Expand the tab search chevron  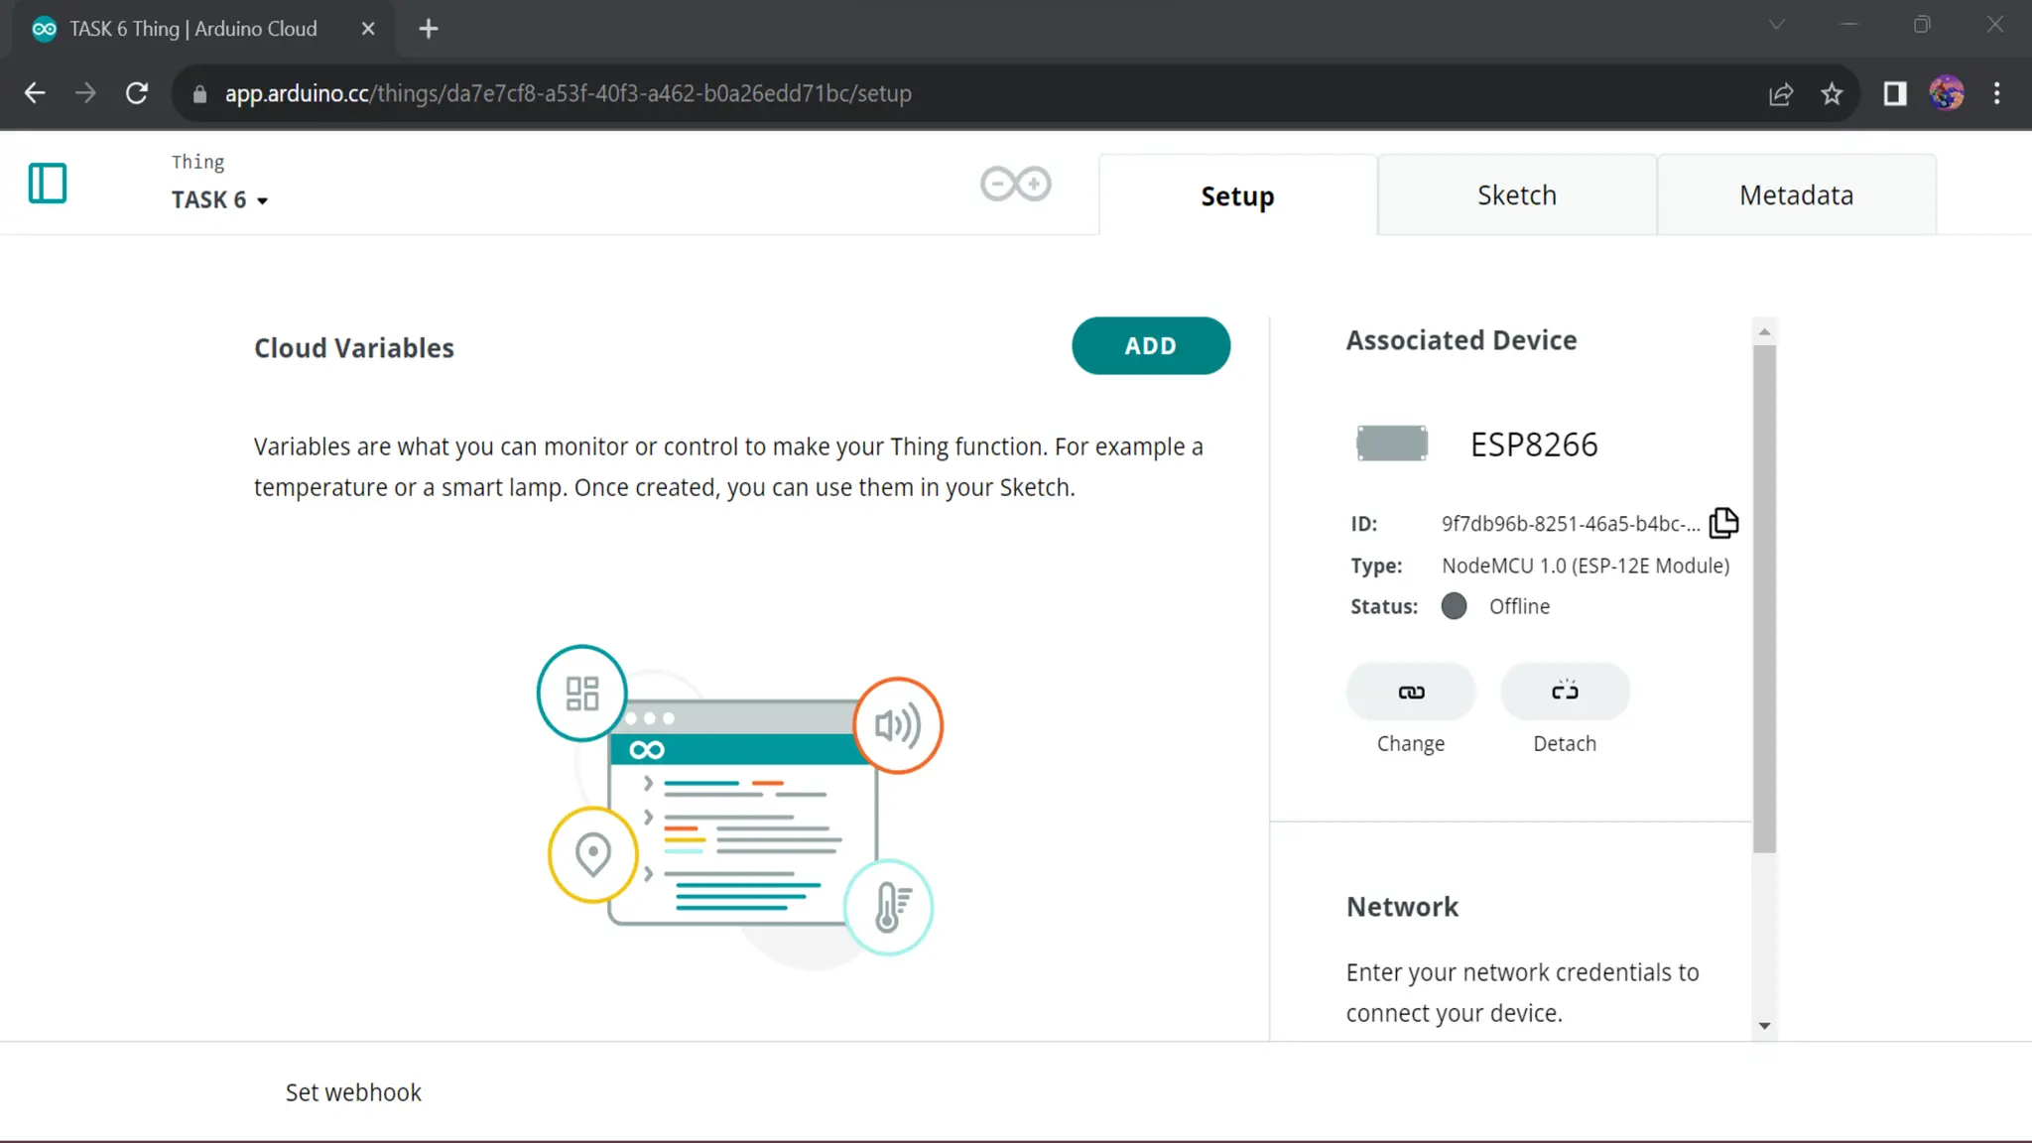[1776, 26]
